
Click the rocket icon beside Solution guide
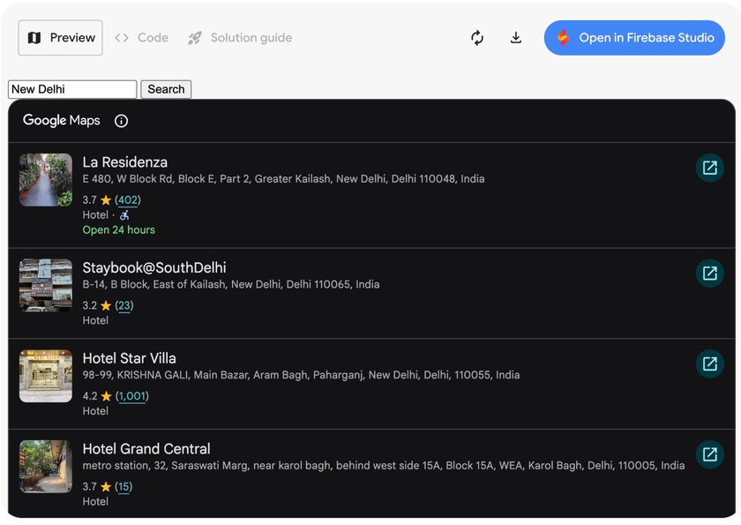point(194,38)
